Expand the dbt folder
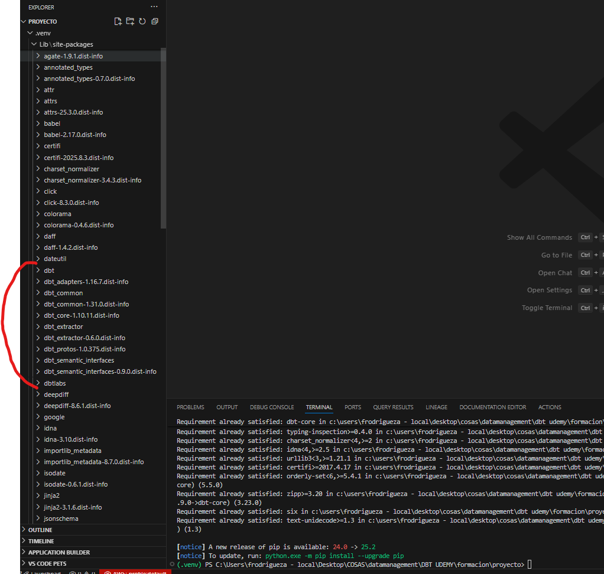 (x=48, y=270)
